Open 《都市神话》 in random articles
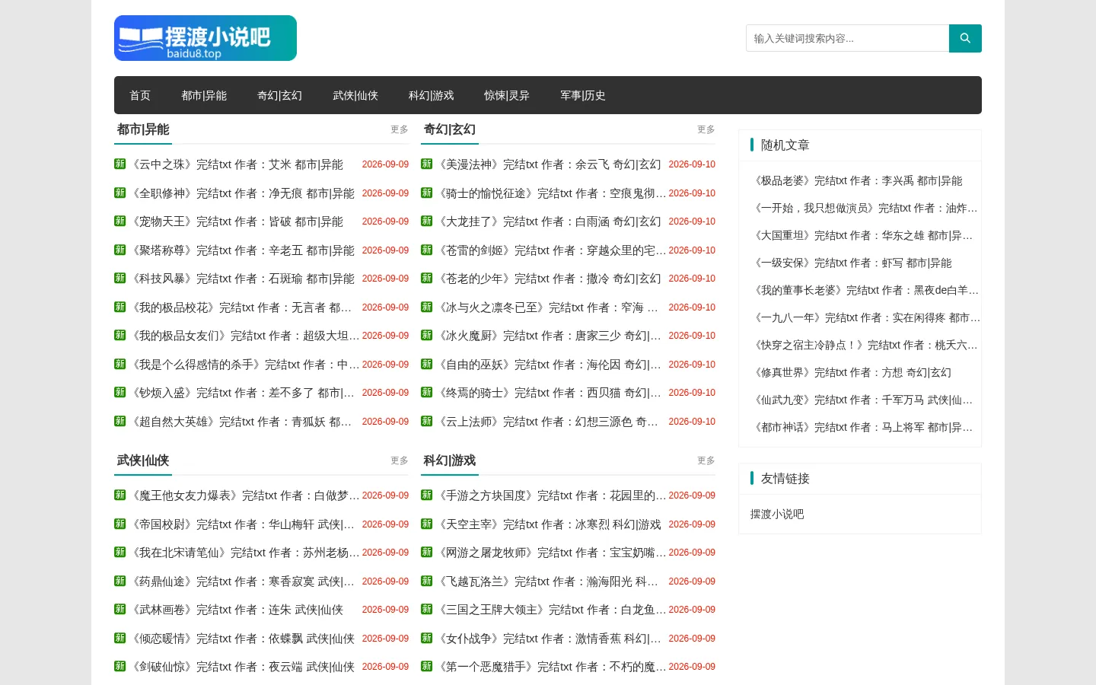This screenshot has width=1096, height=685. 862,428
